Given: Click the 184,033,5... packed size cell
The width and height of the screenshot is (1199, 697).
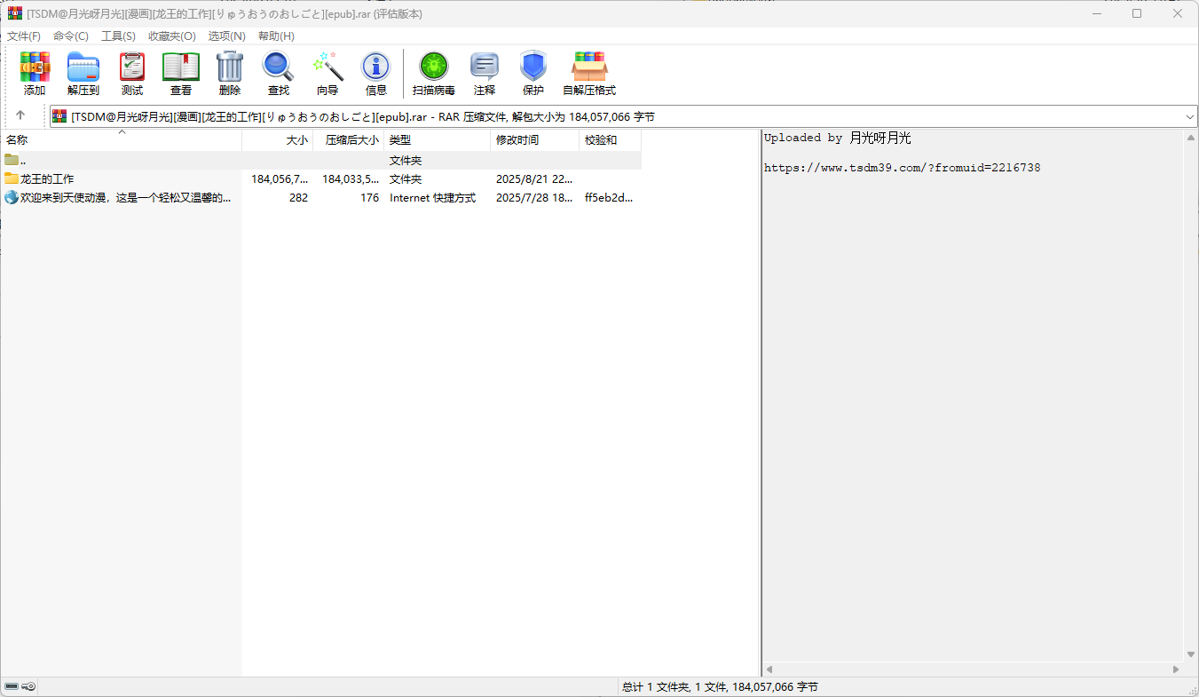Looking at the screenshot, I should [x=351, y=178].
